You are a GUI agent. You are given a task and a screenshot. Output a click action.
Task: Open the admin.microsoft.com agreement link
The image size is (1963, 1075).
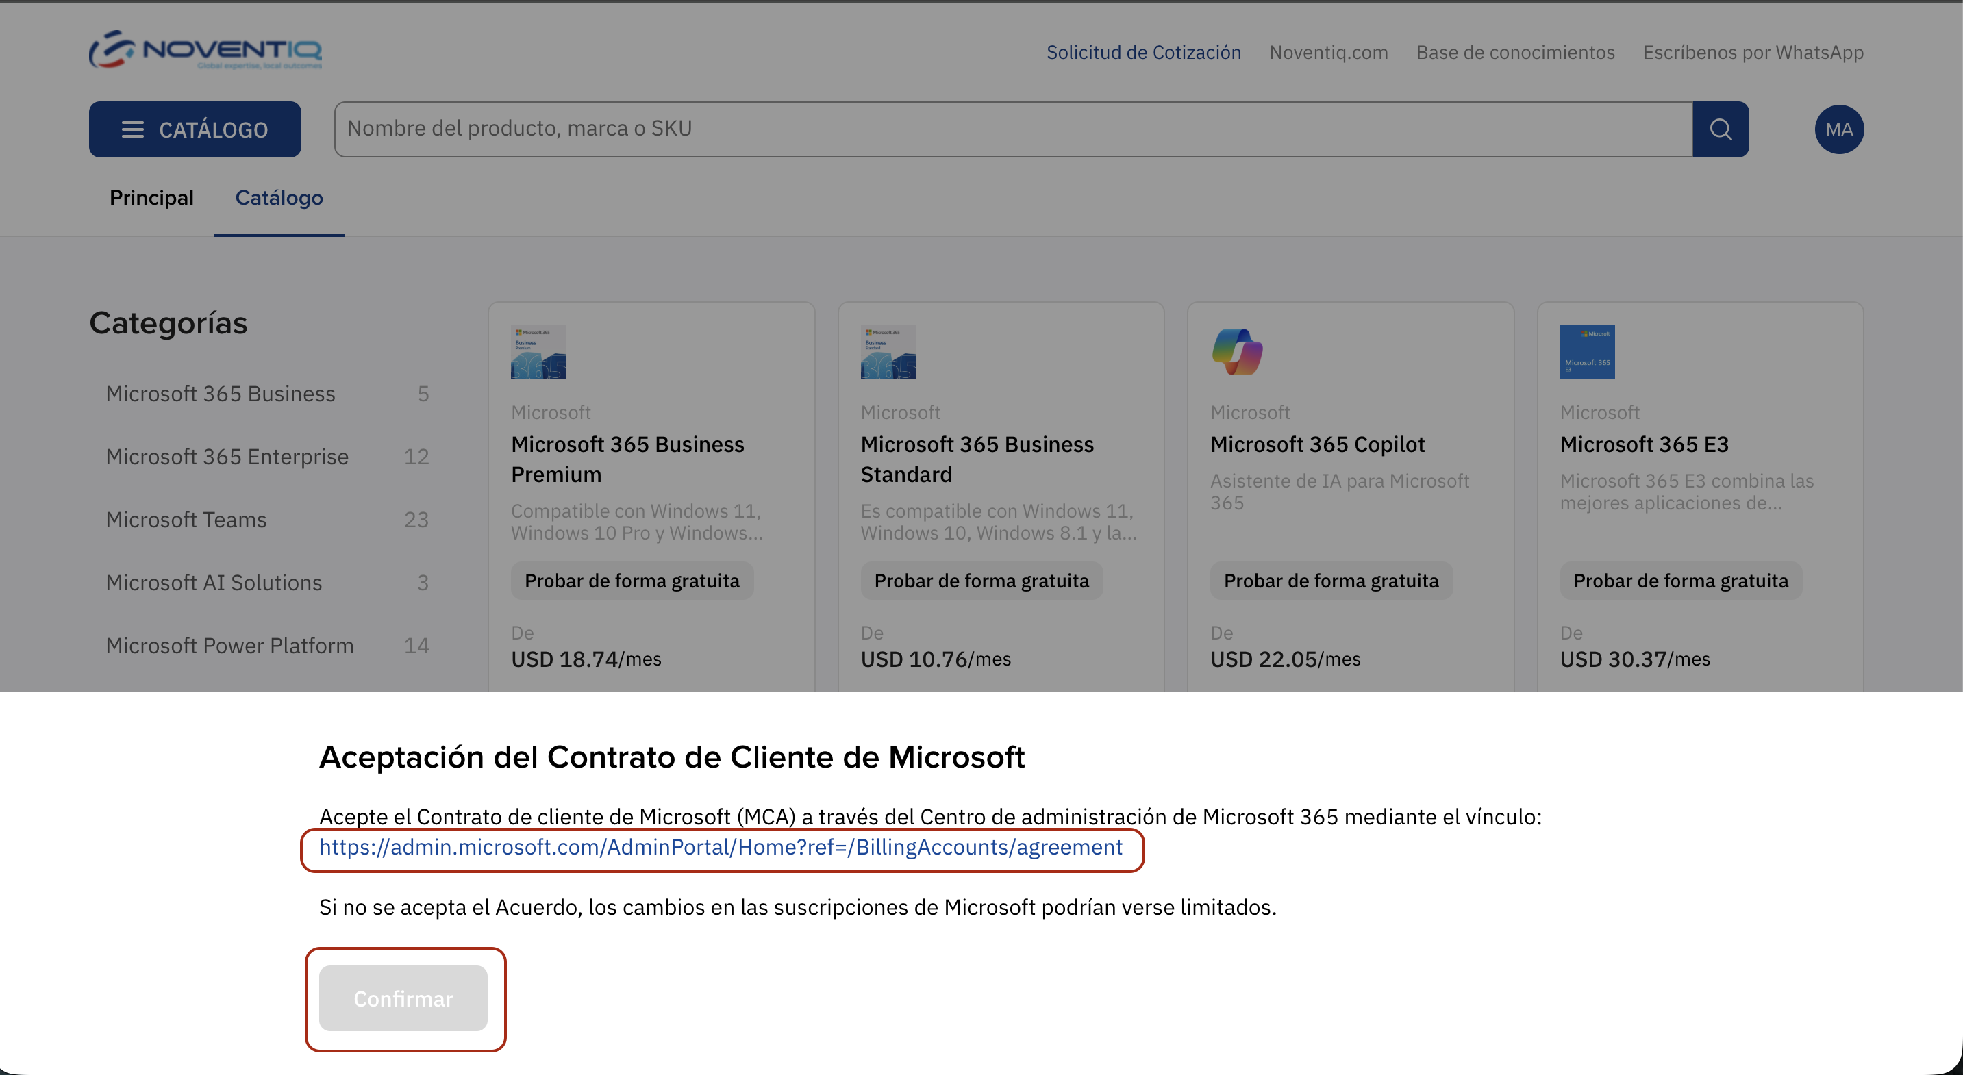click(x=721, y=847)
